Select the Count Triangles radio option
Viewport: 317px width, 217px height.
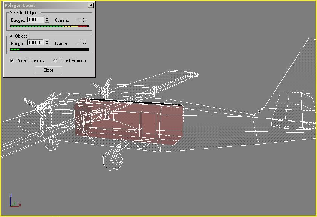[x=12, y=61]
